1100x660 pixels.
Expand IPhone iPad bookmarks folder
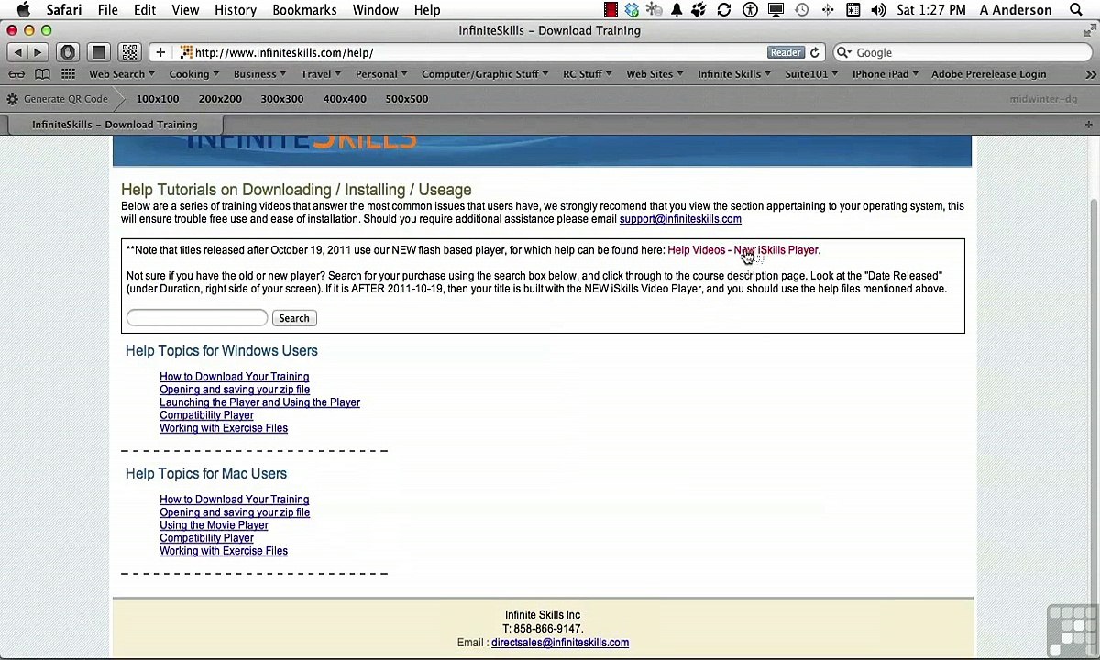pos(885,74)
